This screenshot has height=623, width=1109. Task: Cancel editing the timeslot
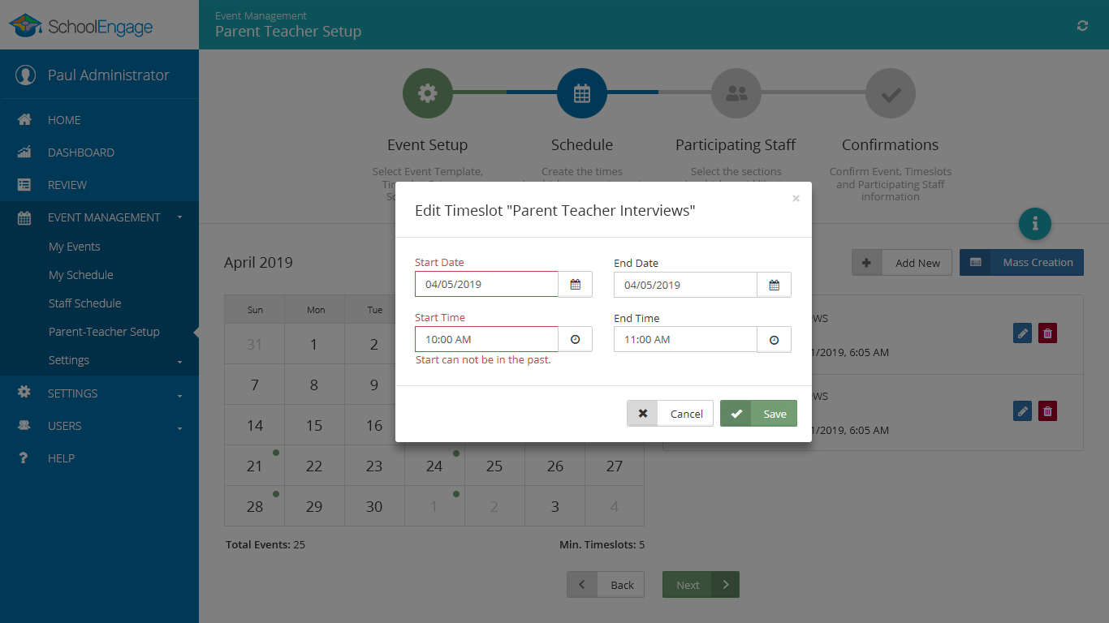(x=670, y=414)
